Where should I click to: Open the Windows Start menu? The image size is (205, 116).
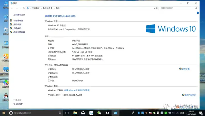(x=4, y=113)
